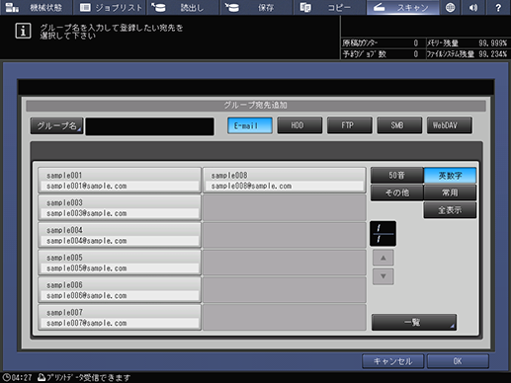Open help with the question mark icon
This screenshot has width=511, height=383.
click(498, 7)
